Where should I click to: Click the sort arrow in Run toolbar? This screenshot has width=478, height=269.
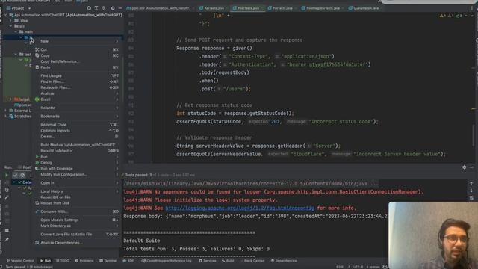[x=31, y=175]
